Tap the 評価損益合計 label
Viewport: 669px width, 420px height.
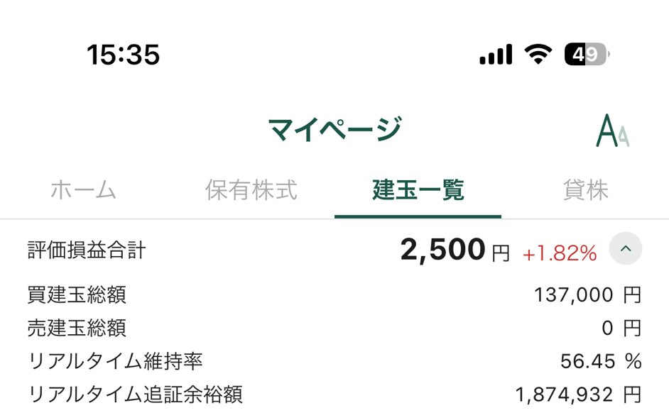pyautogui.click(x=87, y=250)
